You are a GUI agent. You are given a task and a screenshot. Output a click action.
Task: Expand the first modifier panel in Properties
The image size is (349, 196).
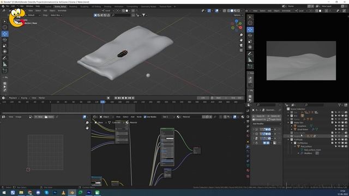coord(254,130)
